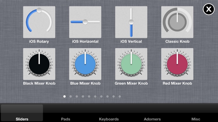The width and height of the screenshot is (218, 122).
Task: Click the 'Black Mixer Knob' label
Action: pos(39,83)
